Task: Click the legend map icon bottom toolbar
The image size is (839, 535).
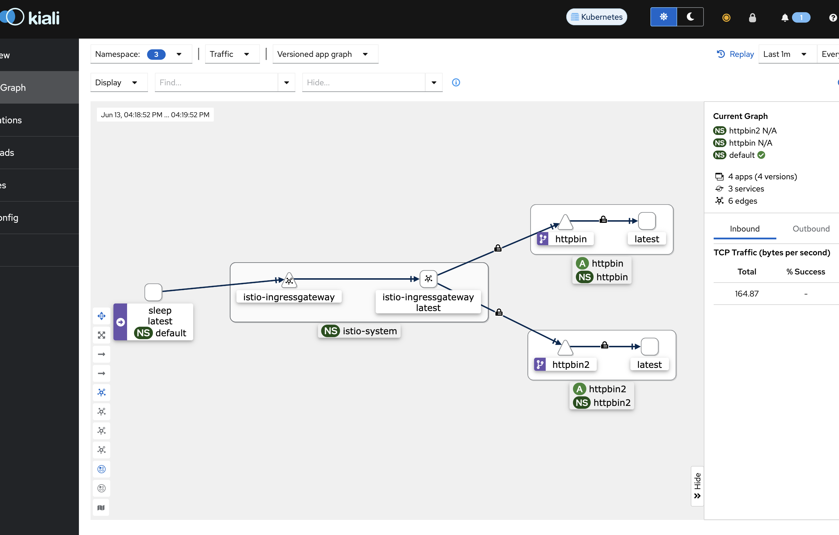Action: (102, 507)
